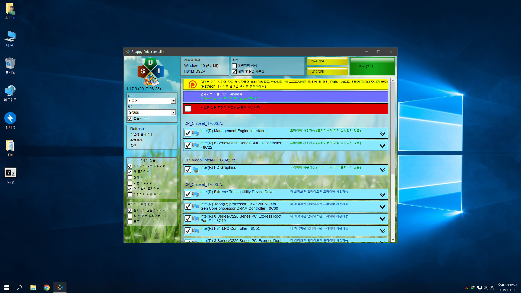Click device icon beside Xeon DRAM Controller
This screenshot has height=293, width=521.
click(195, 206)
